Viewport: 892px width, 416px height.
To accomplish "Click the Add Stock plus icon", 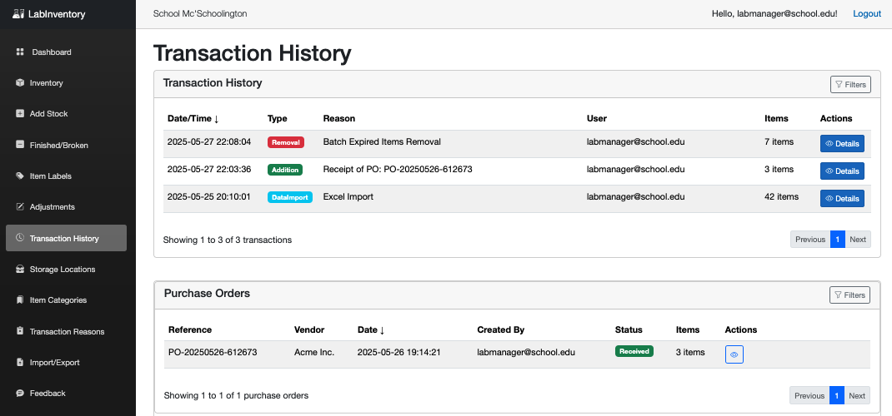I will pos(20,113).
